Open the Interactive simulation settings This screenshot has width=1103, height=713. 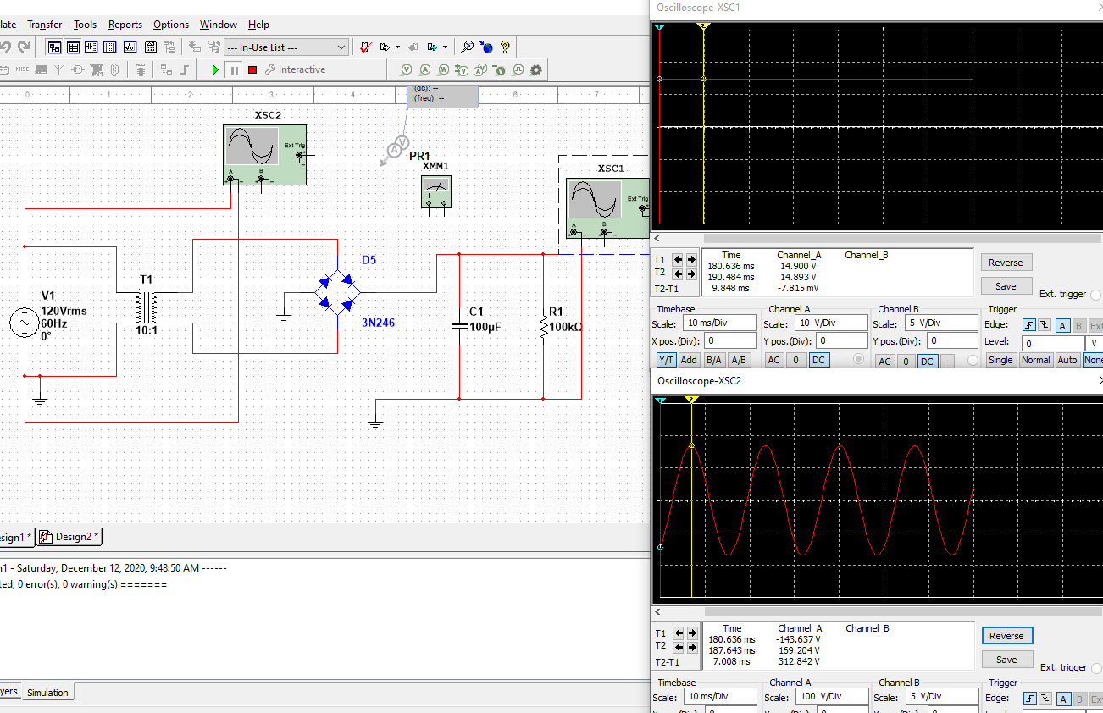(x=271, y=70)
